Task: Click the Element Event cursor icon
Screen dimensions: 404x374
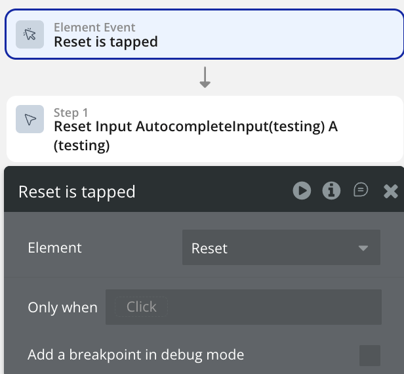Action: (30, 34)
